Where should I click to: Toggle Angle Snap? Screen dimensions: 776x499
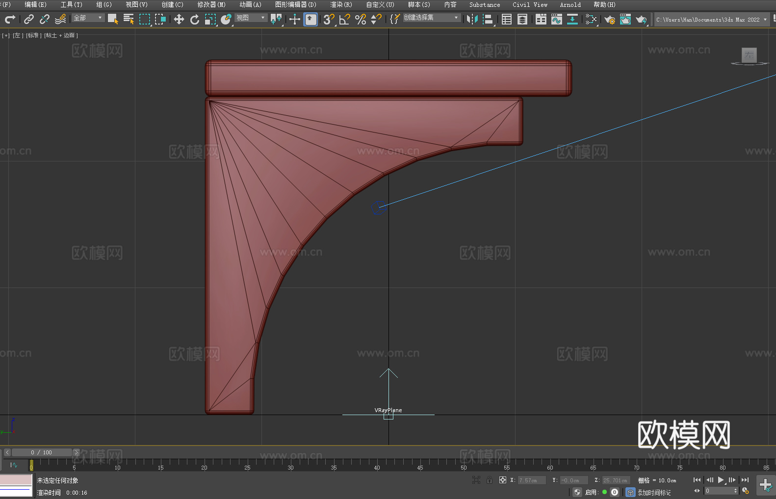point(345,19)
